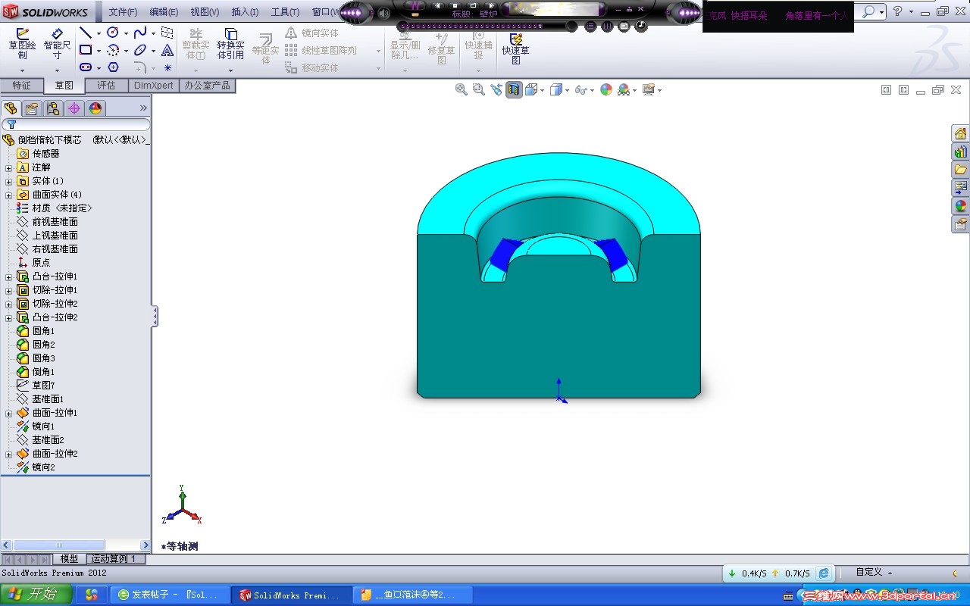Open Custom Properties pane
The height and width of the screenshot is (606, 970).
coord(960,223)
